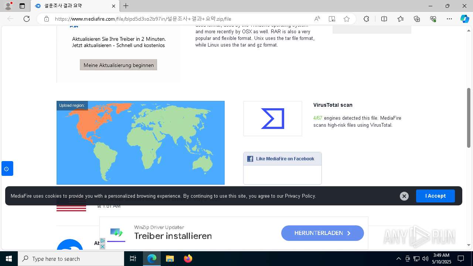
Task: Open immersive reader icon in address bar
Action: (x=332, y=19)
